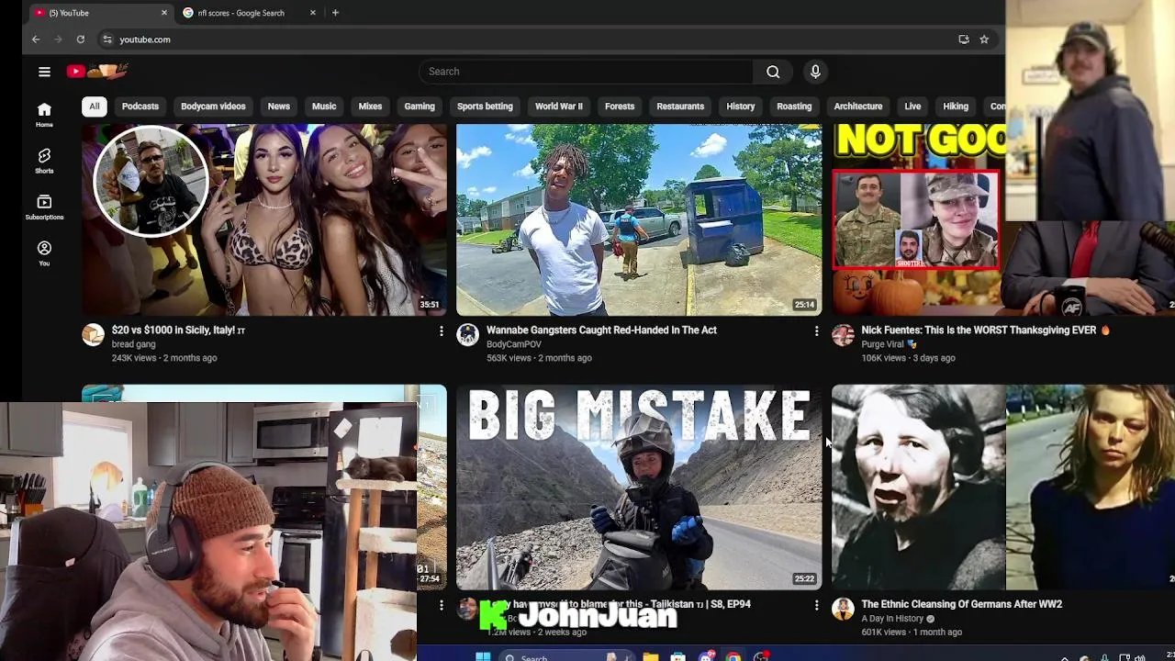
Task: Go to the A Day In History channel name
Action: (892, 619)
